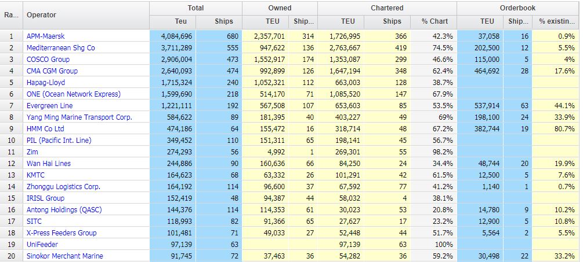Sort by the % existing column header
The image size is (583, 262).
click(556, 21)
